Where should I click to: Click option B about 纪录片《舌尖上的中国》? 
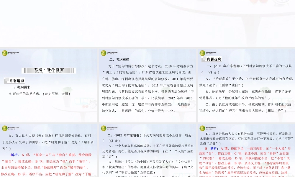tap(148, 167)
